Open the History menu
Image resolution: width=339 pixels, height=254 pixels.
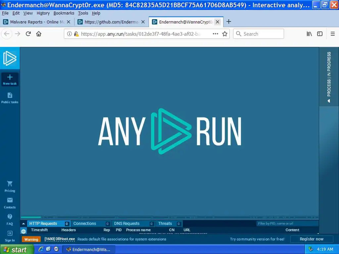point(43,13)
